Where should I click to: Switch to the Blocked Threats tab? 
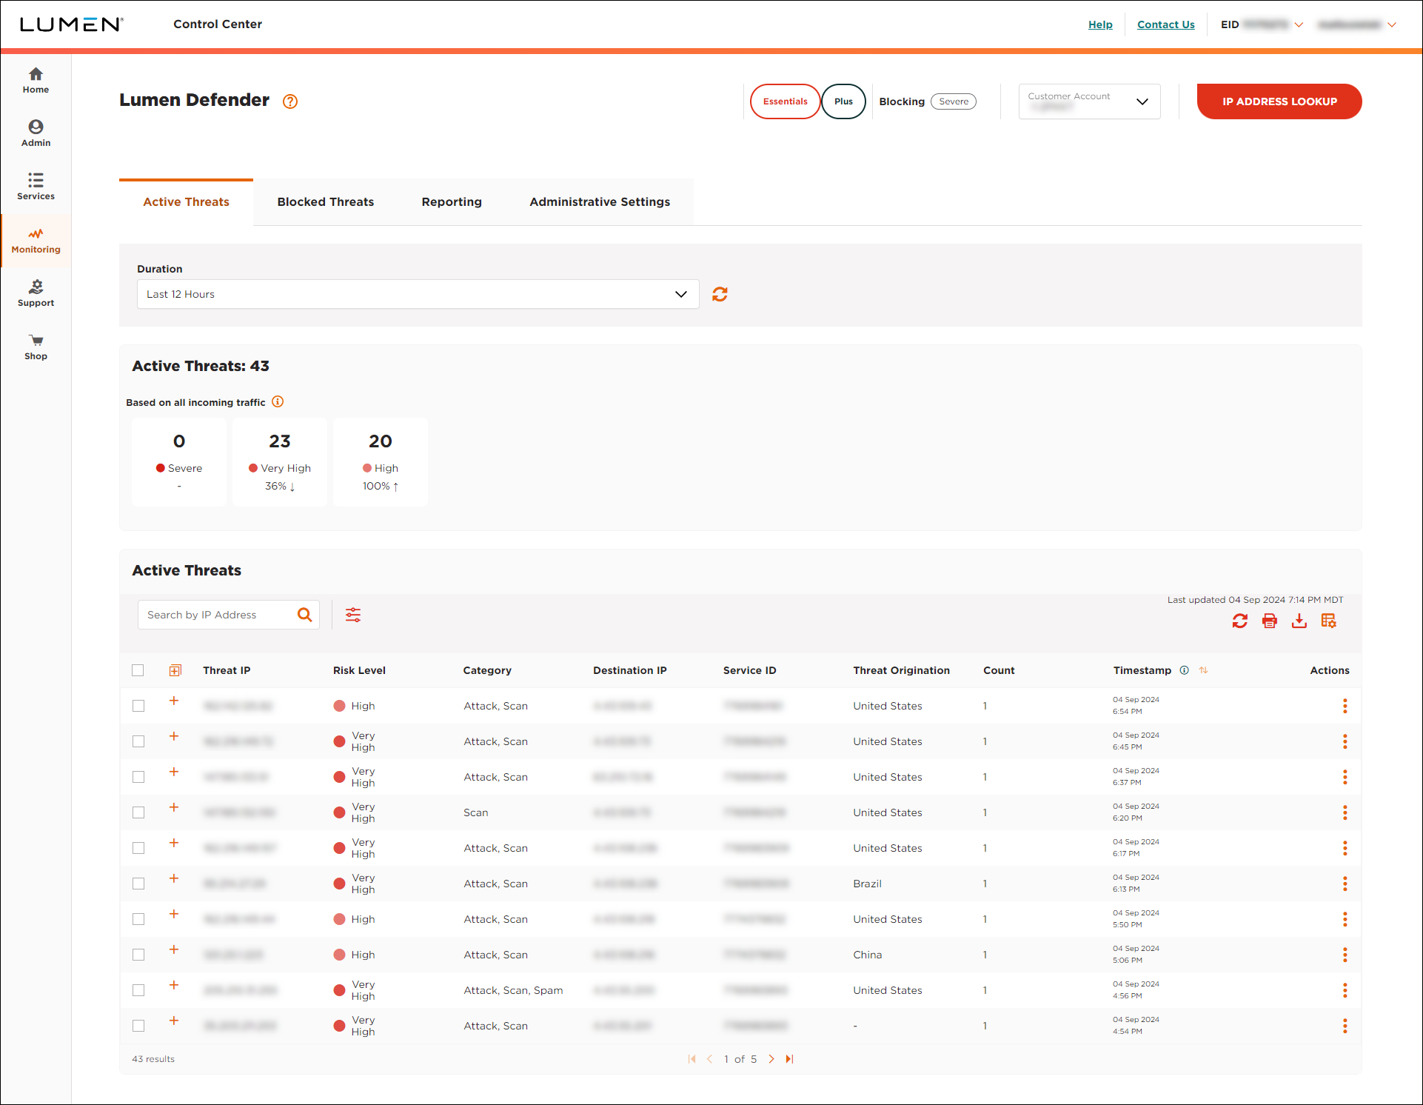pos(325,202)
